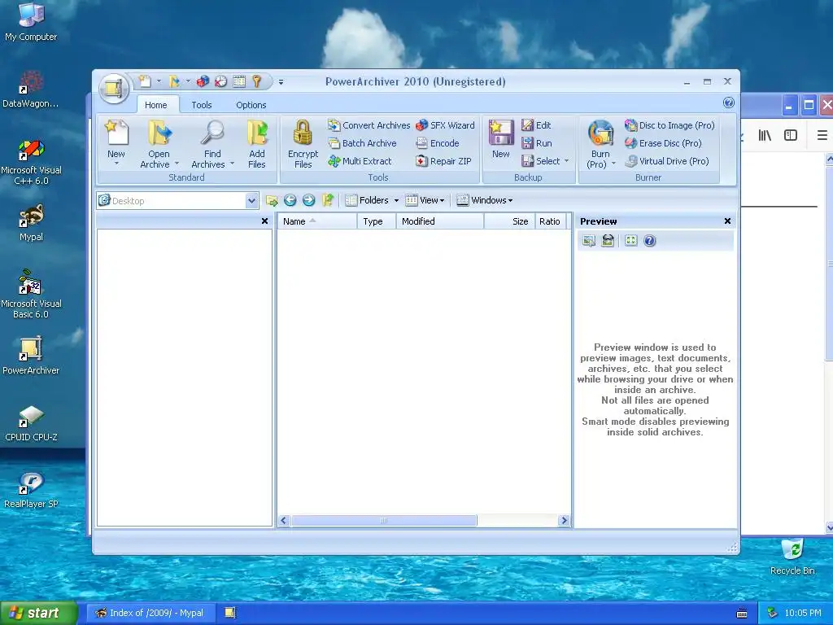Open the View dropdown menu

click(x=425, y=200)
